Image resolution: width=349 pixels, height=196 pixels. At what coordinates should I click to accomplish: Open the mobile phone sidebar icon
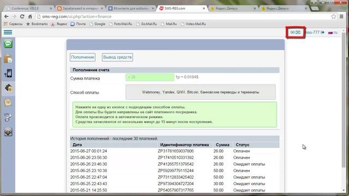coord(8,73)
